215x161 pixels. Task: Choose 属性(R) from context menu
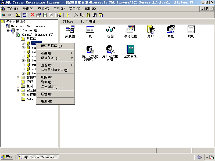55,94
